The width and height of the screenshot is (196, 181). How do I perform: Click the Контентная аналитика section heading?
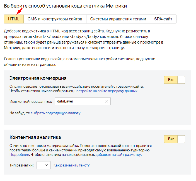point(35,137)
